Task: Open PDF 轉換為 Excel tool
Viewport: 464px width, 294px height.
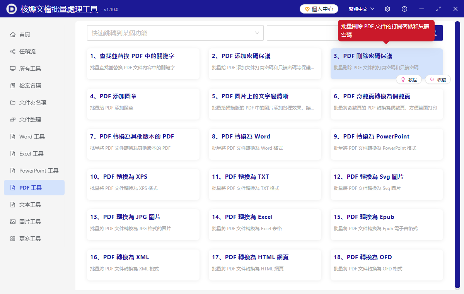Action: (x=265, y=225)
